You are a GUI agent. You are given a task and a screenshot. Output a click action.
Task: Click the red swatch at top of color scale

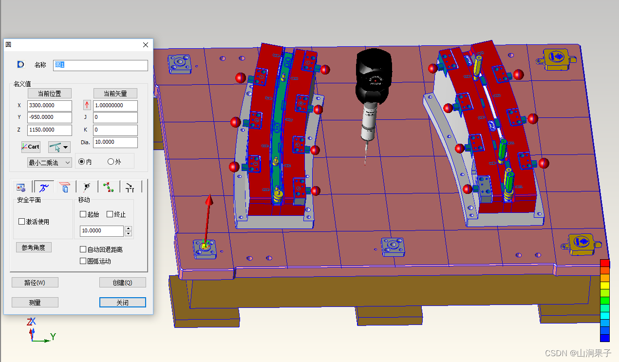pyautogui.click(x=605, y=264)
